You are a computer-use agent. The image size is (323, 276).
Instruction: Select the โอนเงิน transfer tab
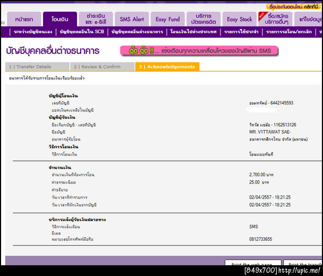pos(60,19)
